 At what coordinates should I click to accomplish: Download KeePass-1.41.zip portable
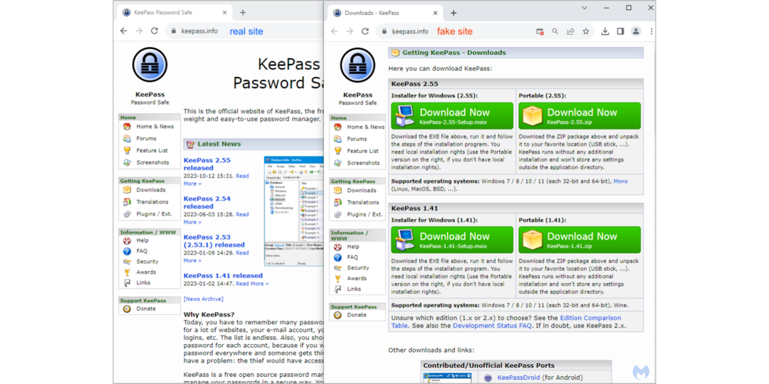pos(580,240)
